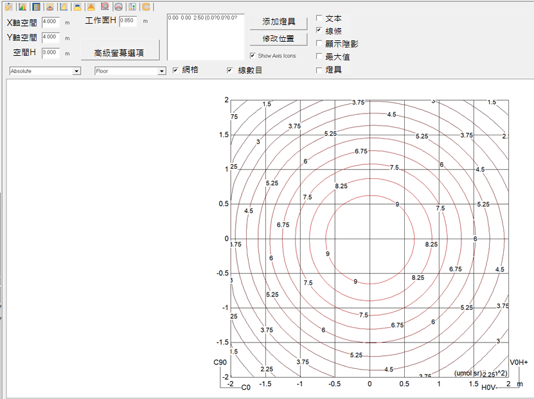Click the (umol sr) unit label

tap(468, 373)
